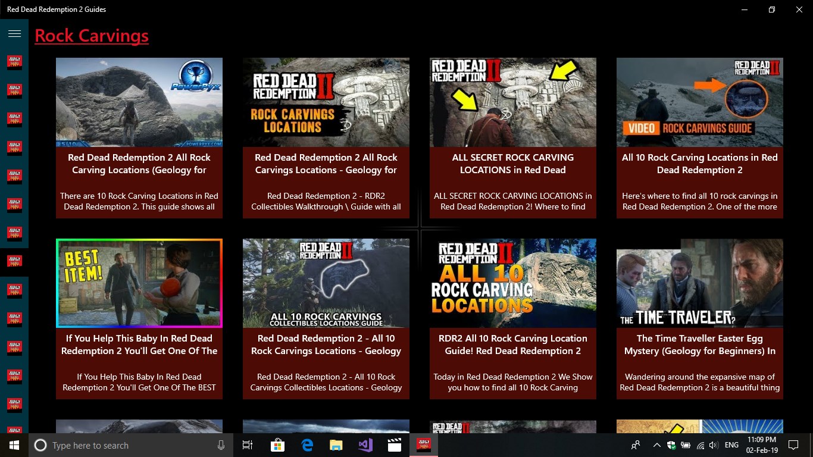This screenshot has height=457, width=813.
Task: Click the Rock Carvings page heading link
Action: click(x=92, y=36)
